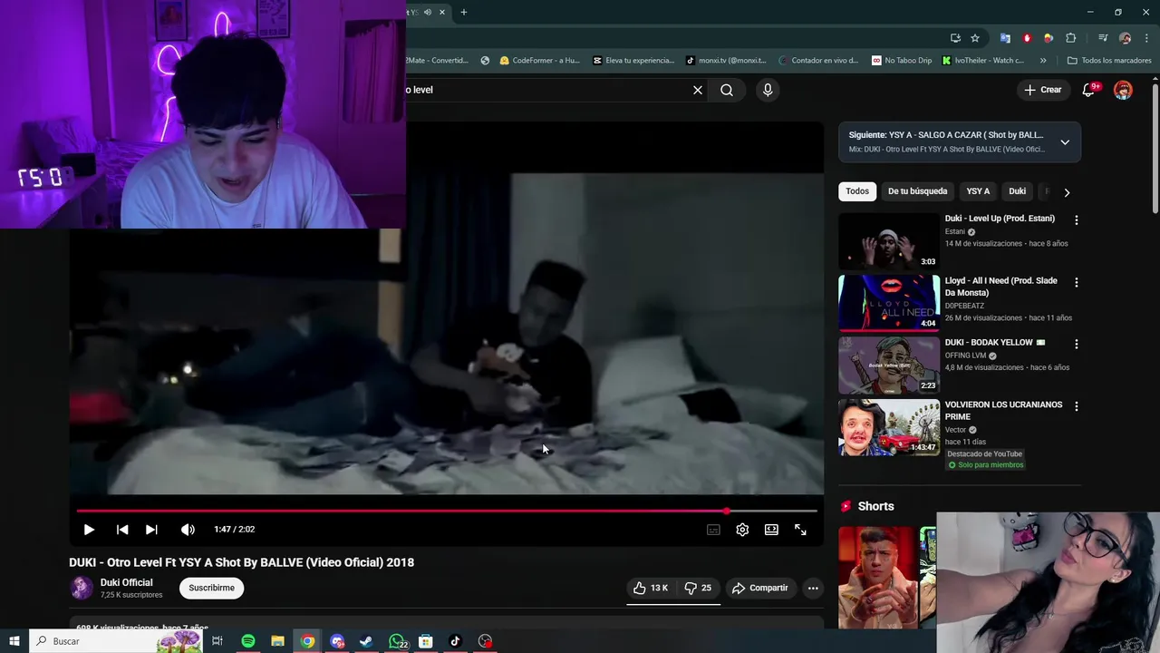Select the Duki filter chip
Viewport: 1160px width, 653px height.
[1018, 191]
